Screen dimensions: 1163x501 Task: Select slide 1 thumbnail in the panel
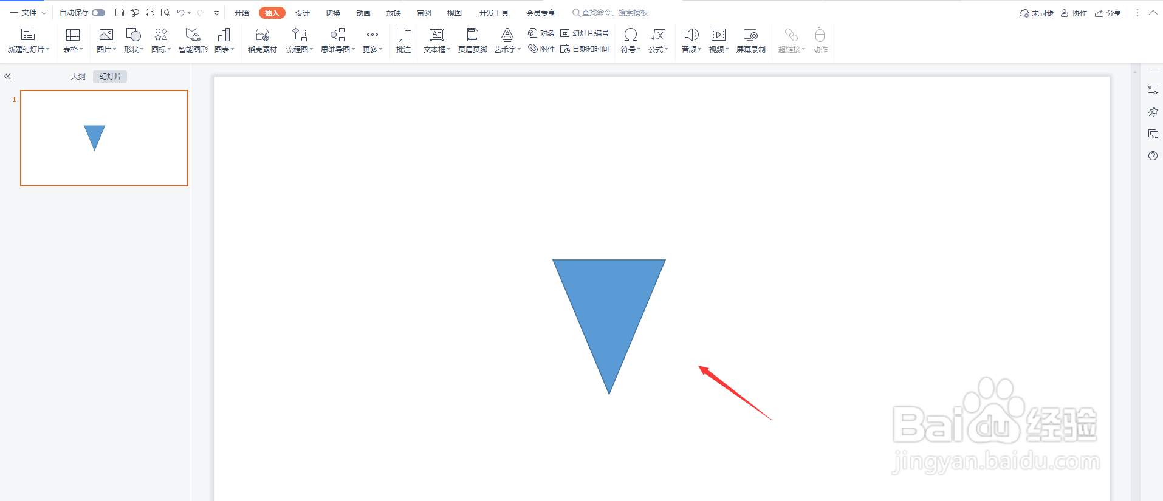click(x=104, y=138)
